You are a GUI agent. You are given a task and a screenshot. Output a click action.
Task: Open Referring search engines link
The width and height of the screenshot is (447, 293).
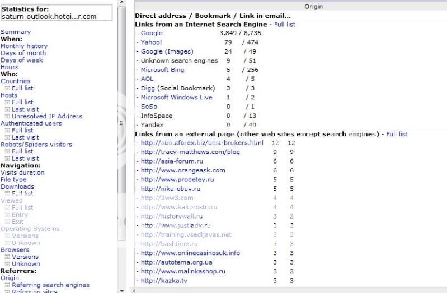pos(50,285)
